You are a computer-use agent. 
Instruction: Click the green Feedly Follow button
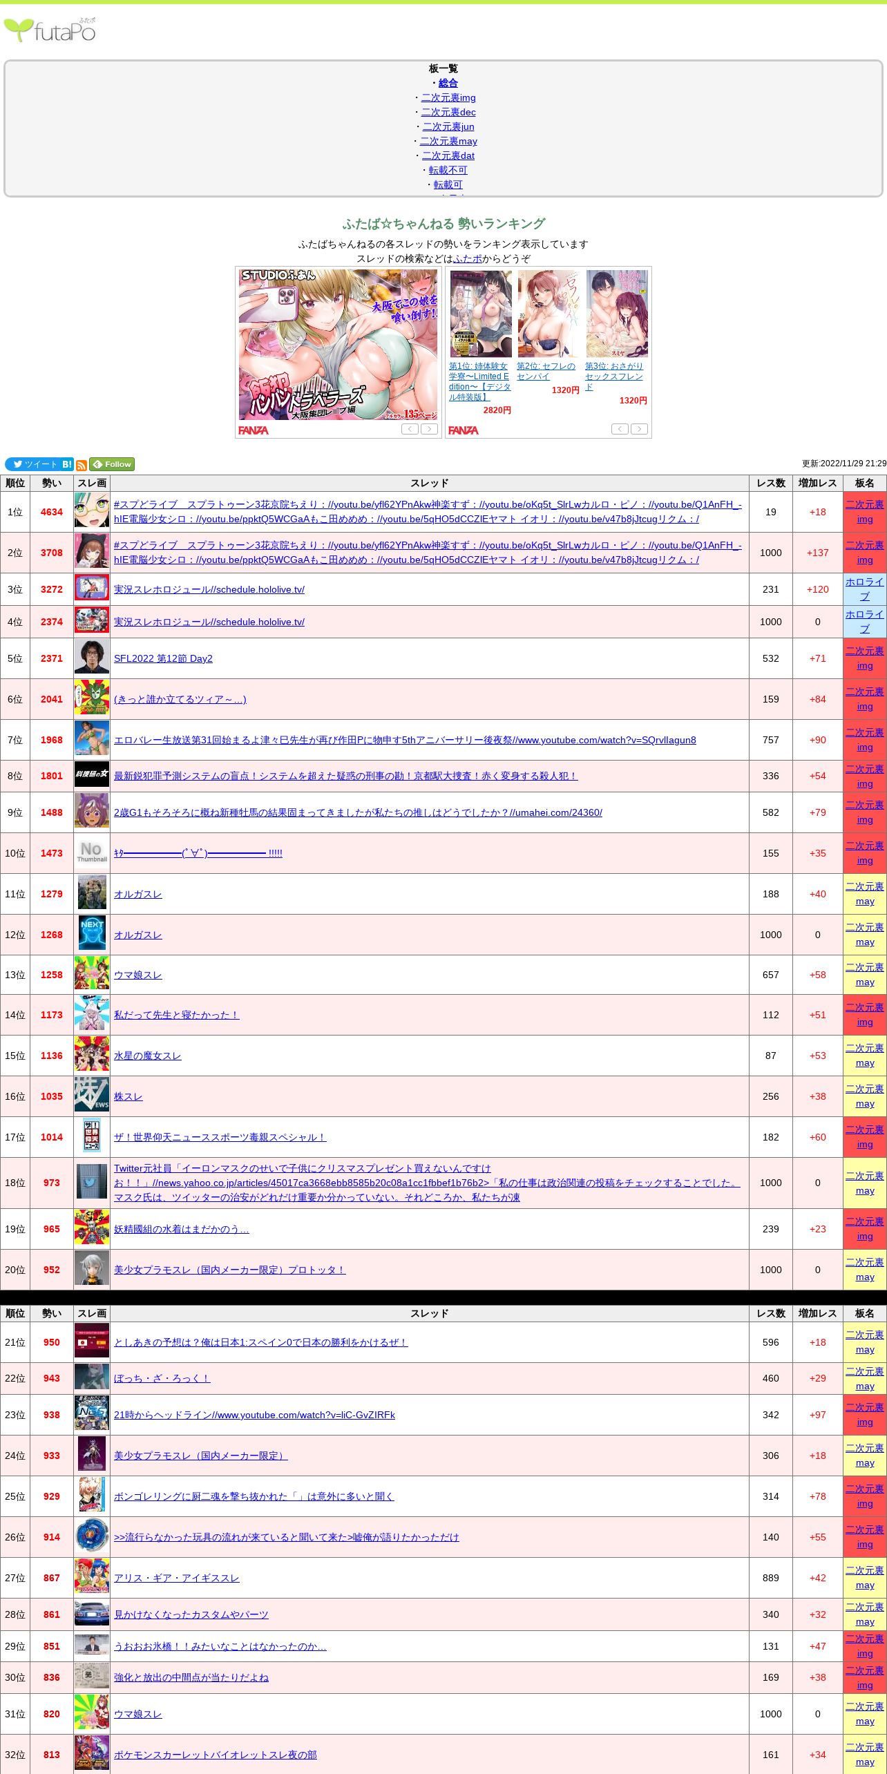pos(112,464)
